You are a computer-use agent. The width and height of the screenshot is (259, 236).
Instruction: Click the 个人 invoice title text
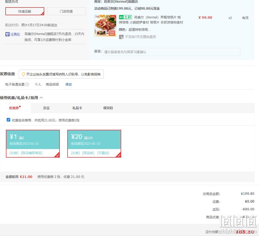(x=38, y=84)
